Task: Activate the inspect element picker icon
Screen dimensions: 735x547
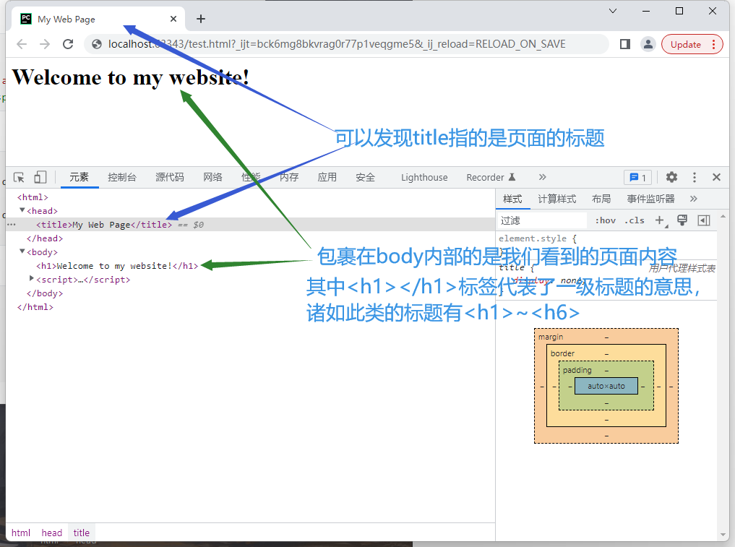Action: pos(20,177)
